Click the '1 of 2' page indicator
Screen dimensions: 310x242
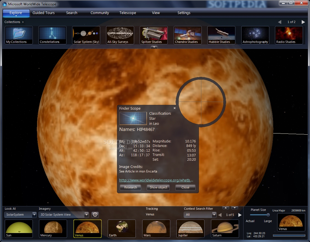coord(291,22)
